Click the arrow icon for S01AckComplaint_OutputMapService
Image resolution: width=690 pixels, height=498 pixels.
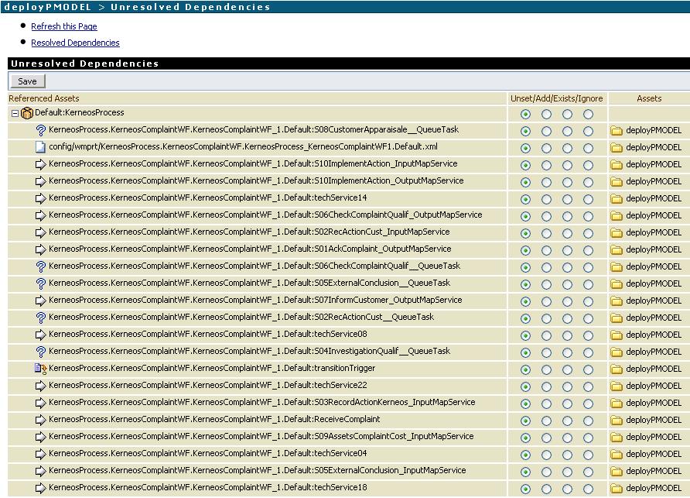[x=40, y=249]
